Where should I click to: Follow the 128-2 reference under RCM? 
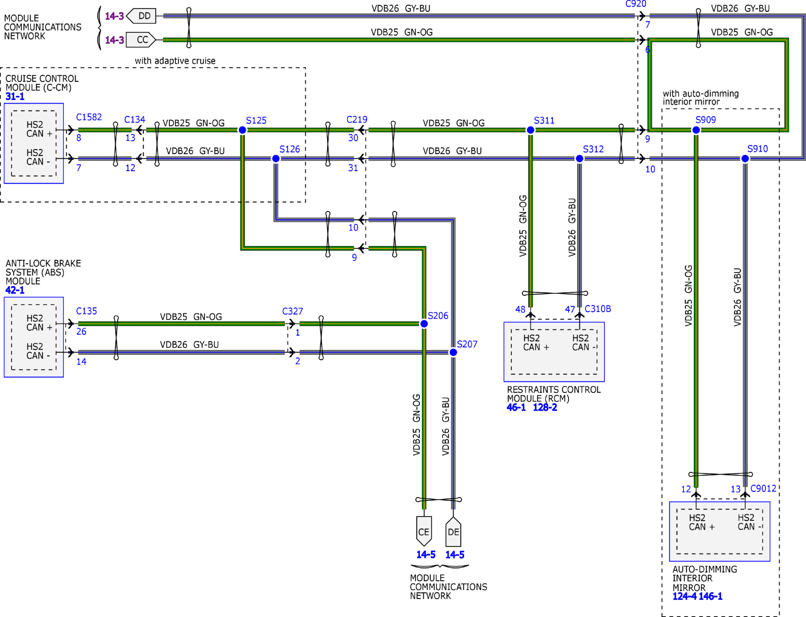545,407
